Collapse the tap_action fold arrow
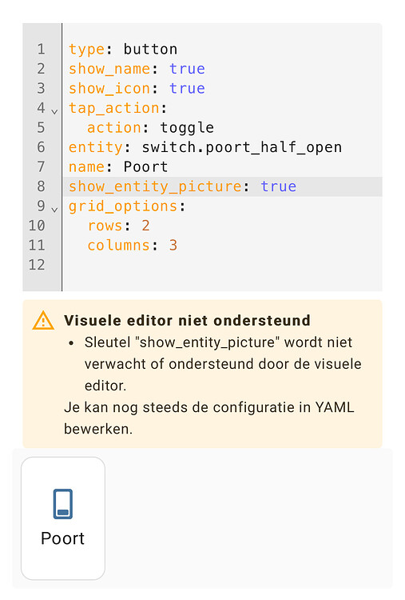 54,111
